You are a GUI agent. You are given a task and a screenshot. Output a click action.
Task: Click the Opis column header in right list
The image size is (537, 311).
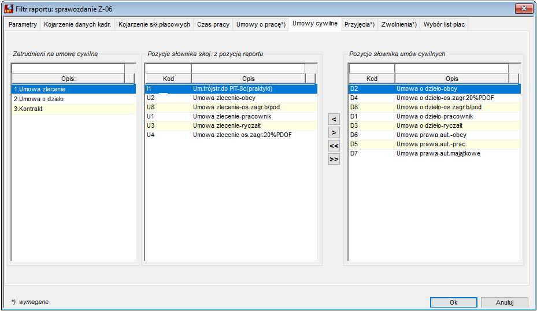pyautogui.click(x=451, y=79)
